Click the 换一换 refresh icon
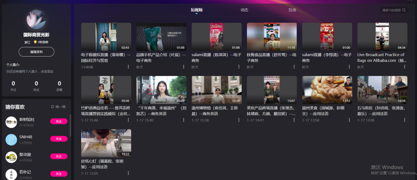 tap(52, 107)
